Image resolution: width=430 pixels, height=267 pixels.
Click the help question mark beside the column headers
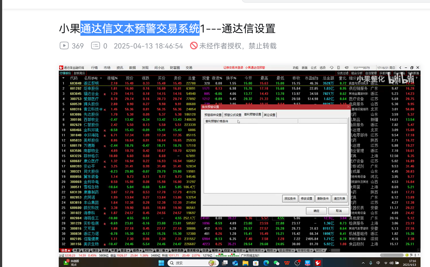[x=416, y=78]
